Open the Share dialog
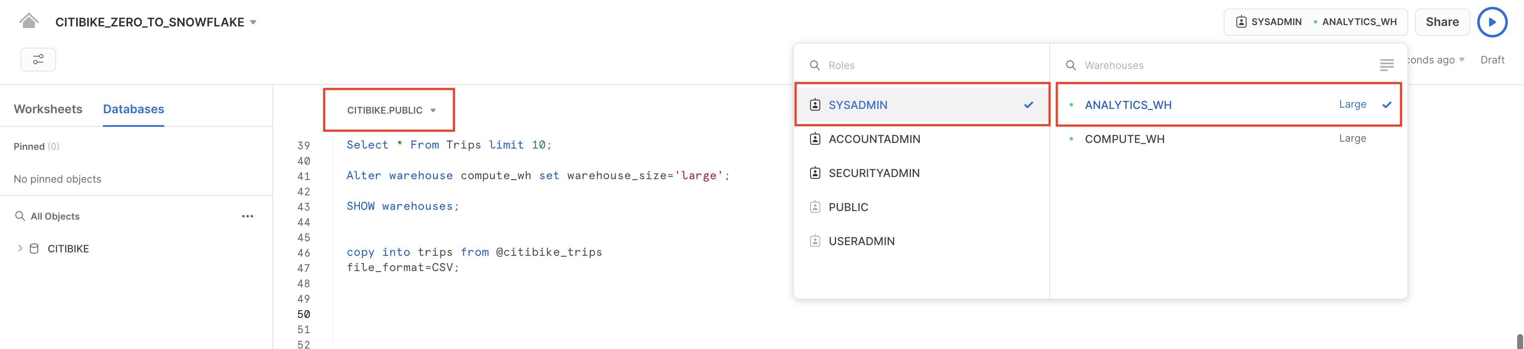The width and height of the screenshot is (1524, 349). coord(1442,22)
